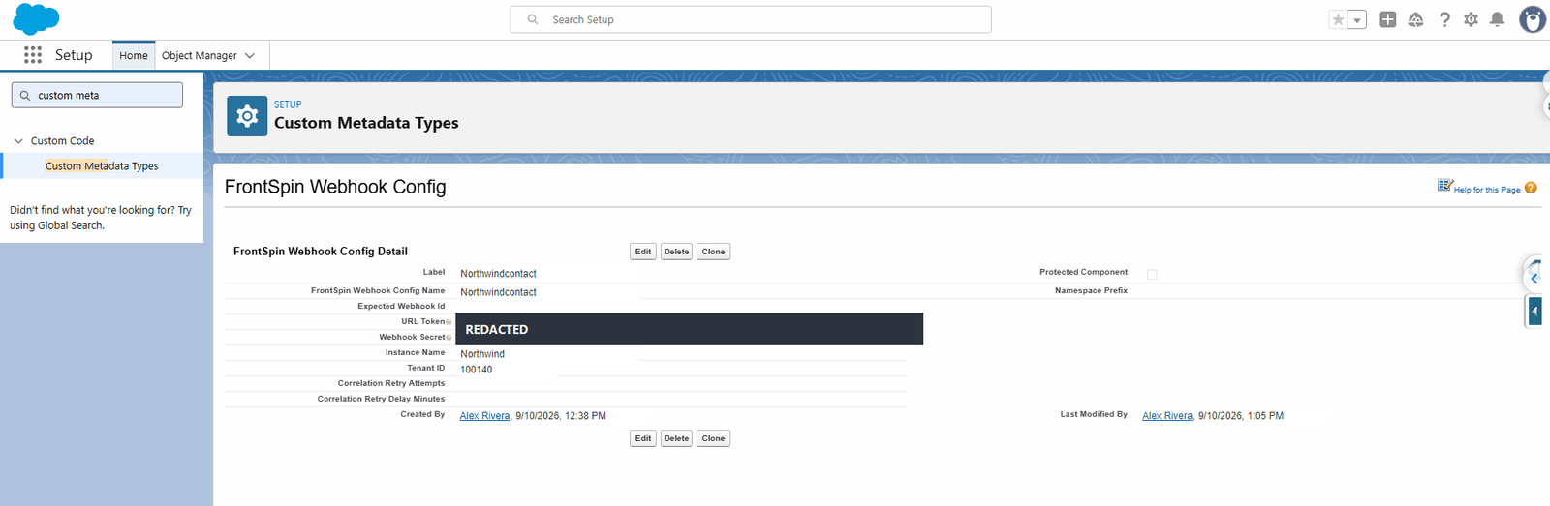This screenshot has height=506, width=1550.
Task: Toggle the Protected Component checkbox
Action: click(x=1152, y=275)
